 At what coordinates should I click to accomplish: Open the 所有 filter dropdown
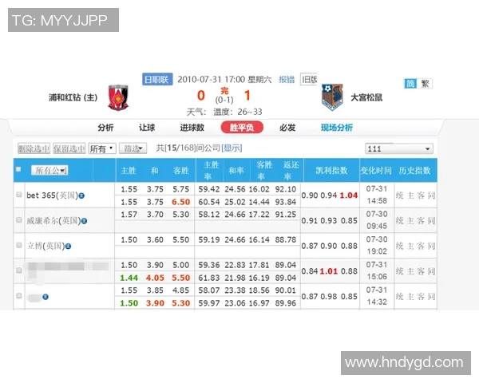tap(101, 148)
